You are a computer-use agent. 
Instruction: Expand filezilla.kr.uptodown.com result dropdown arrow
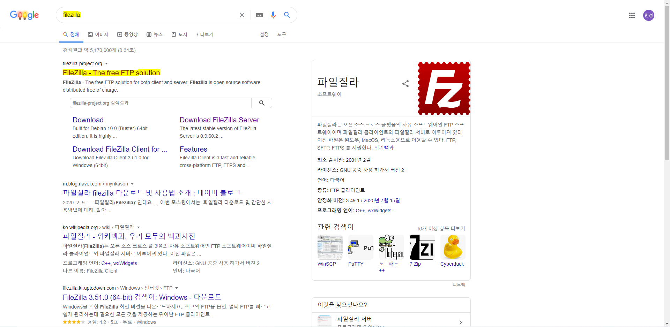[x=177, y=288]
